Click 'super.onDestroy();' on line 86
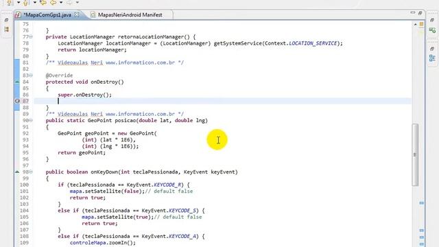This screenshot has width=439, height=247. click(x=84, y=95)
